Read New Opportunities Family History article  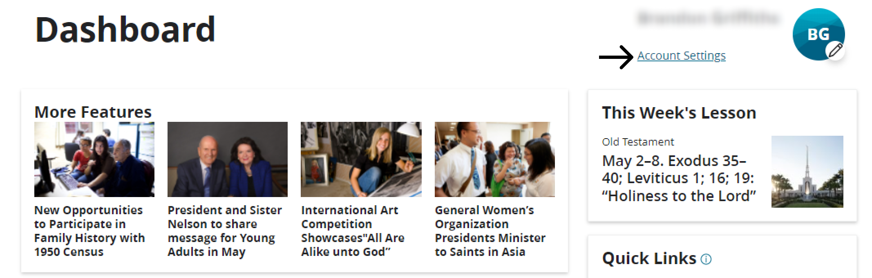tap(89, 231)
